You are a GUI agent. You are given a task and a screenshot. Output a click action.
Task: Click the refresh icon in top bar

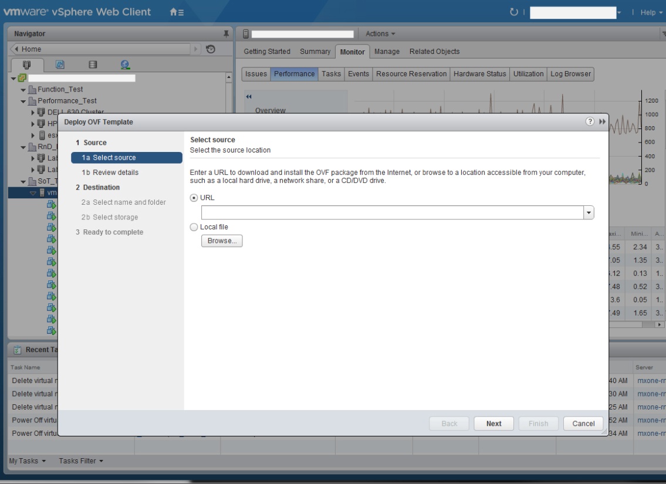click(514, 12)
